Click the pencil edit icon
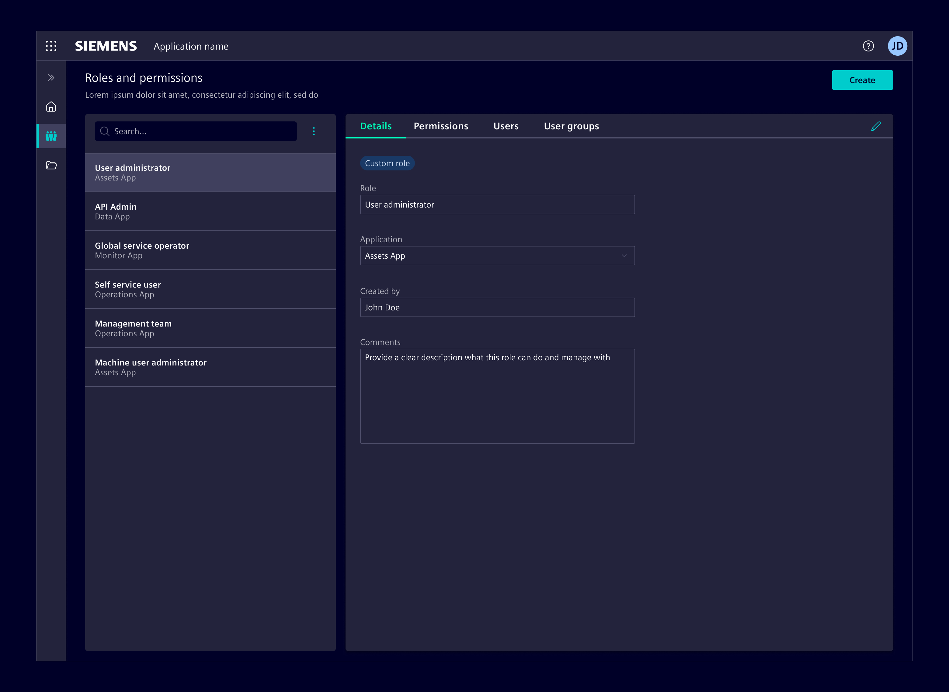This screenshot has height=692, width=949. (876, 126)
